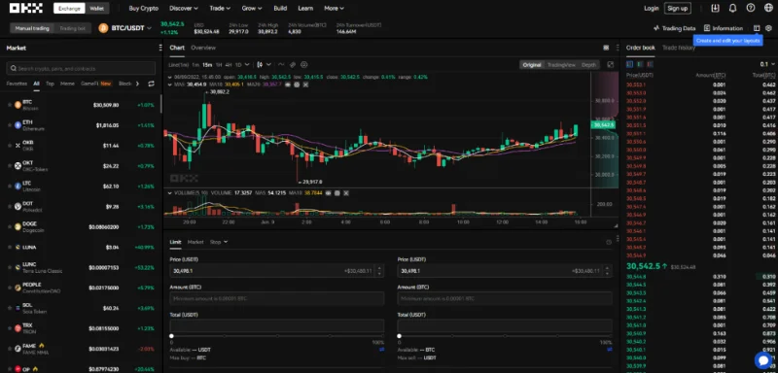Click the Sign up button
This screenshot has width=778, height=373.
click(x=677, y=8)
